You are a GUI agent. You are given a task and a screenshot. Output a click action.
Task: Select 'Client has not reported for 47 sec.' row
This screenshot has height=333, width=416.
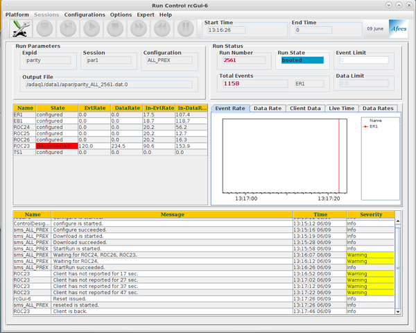[x=204, y=292]
